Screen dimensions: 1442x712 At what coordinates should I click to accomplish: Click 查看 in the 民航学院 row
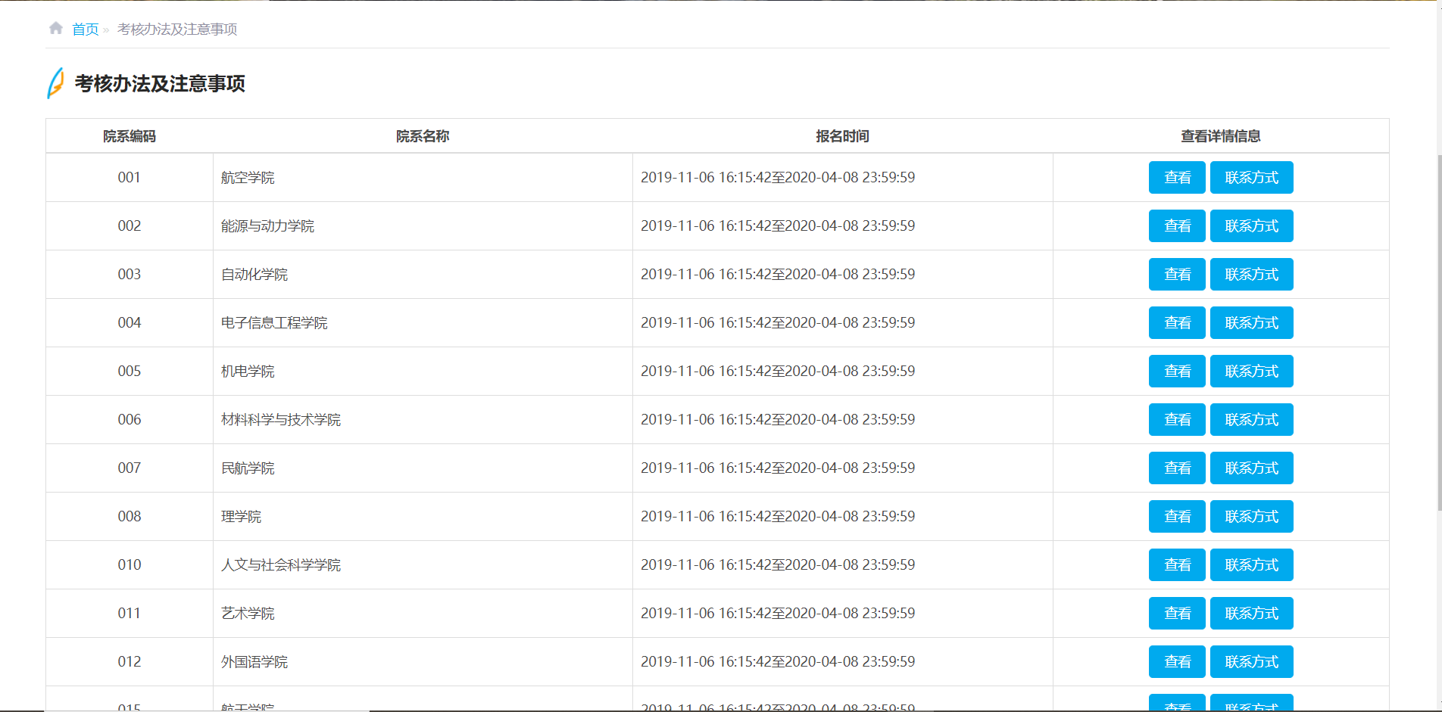click(x=1177, y=468)
